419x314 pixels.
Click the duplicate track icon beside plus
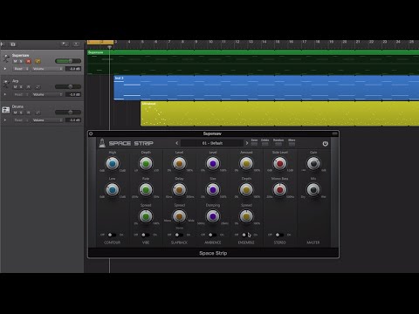click(13, 44)
